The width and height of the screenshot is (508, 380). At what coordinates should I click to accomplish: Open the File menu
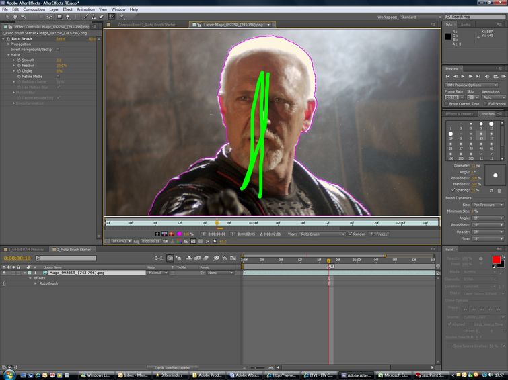pos(5,9)
